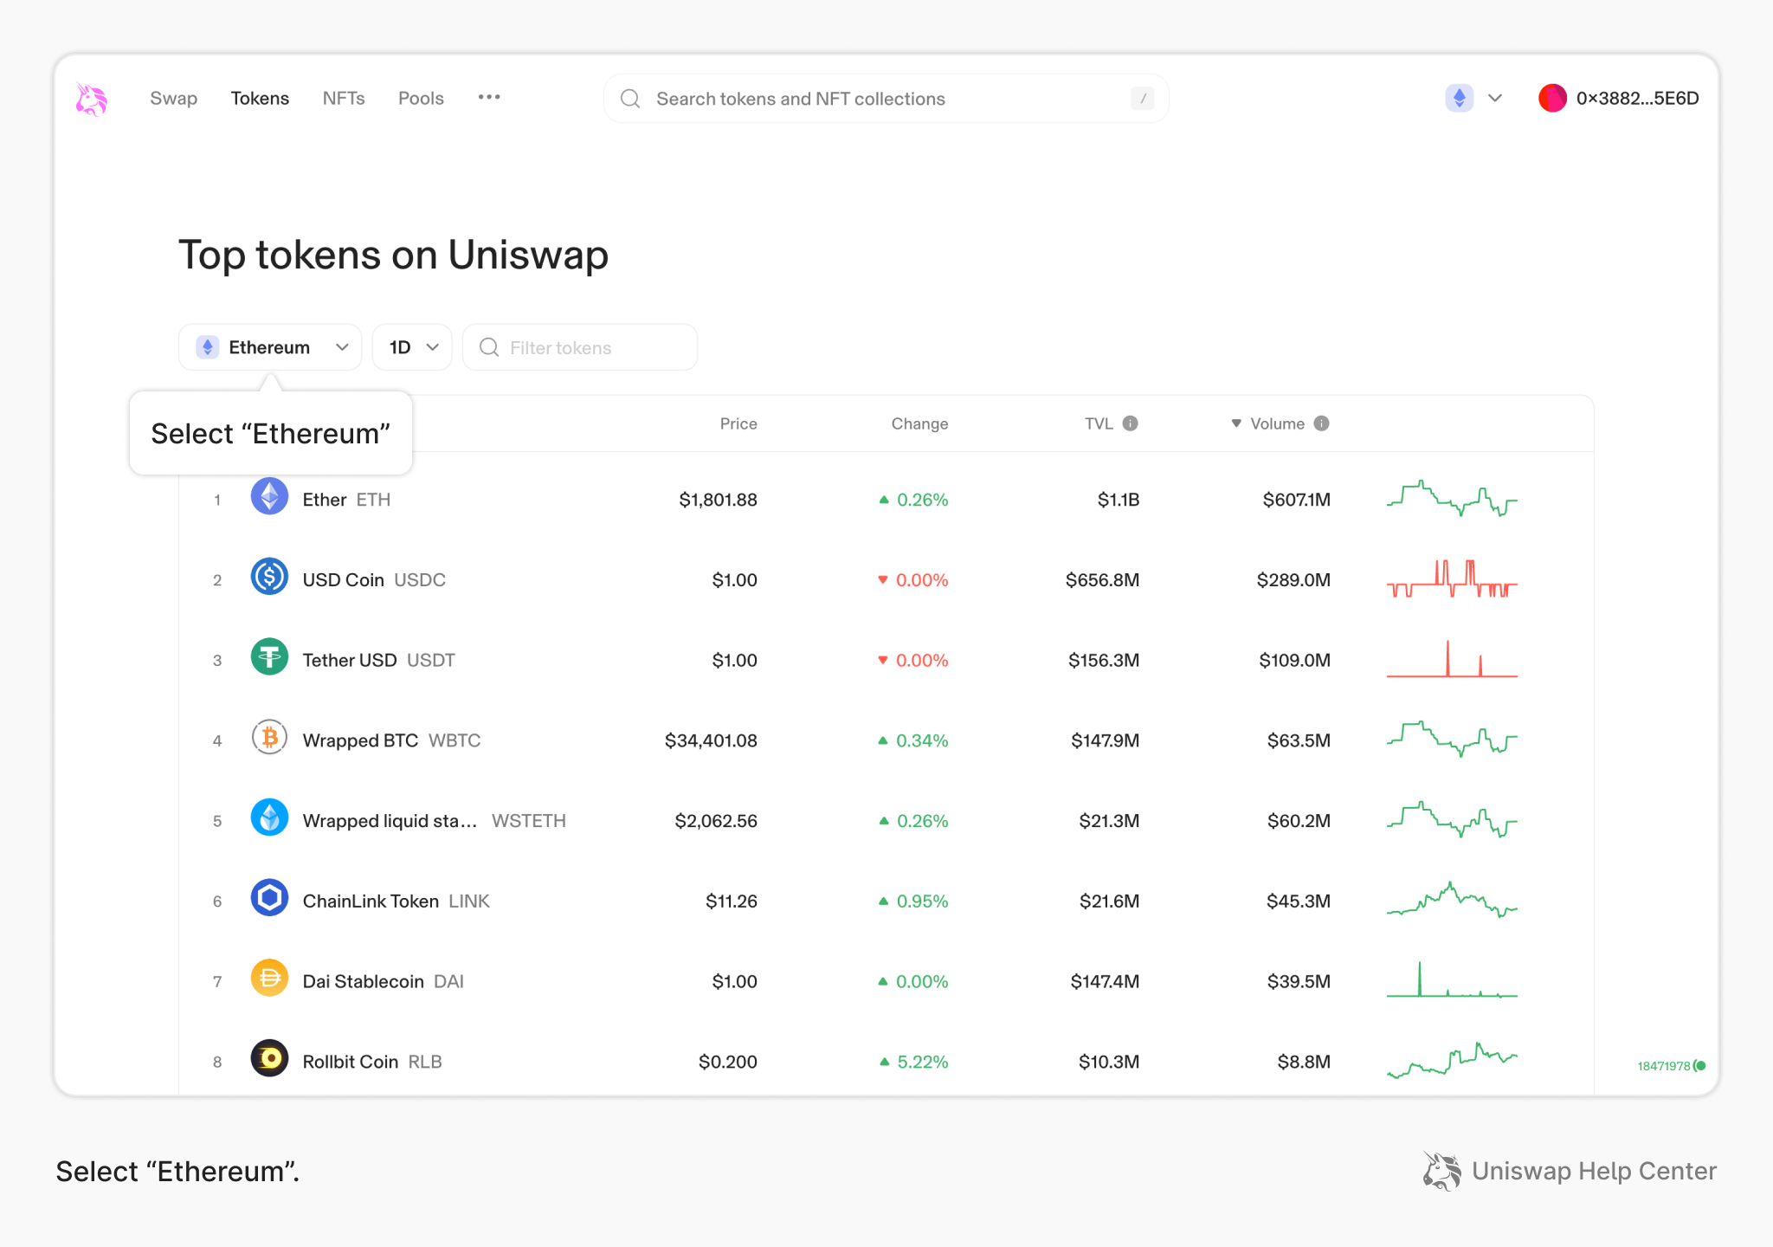Click the Tether USD sparkline chart
The height and width of the screenshot is (1247, 1773).
(x=1452, y=658)
